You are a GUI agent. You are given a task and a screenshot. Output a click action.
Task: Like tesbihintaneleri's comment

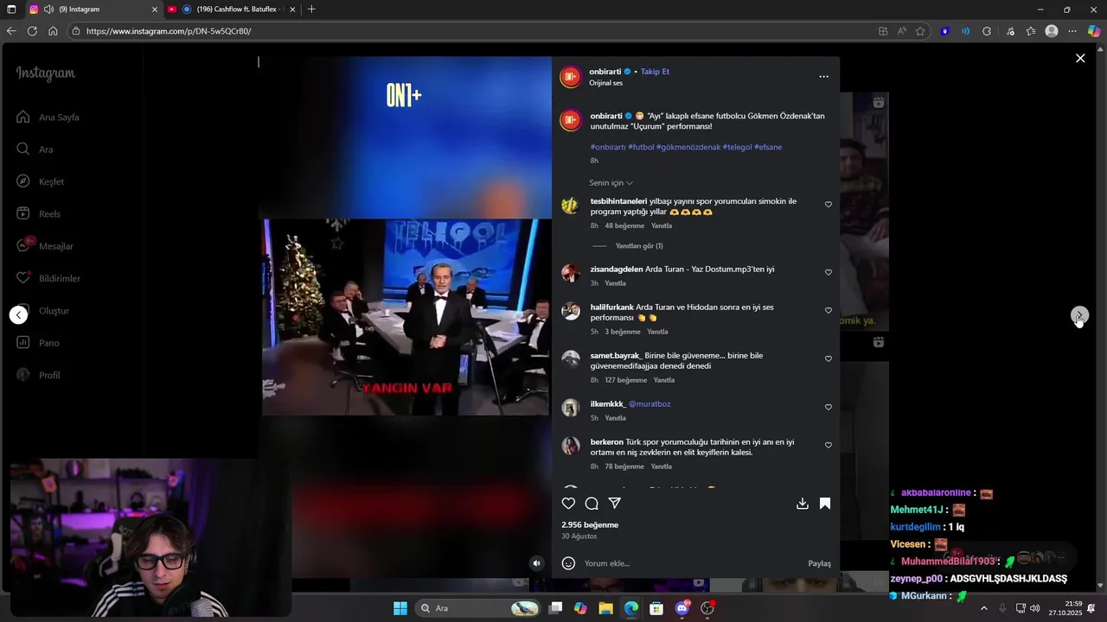pos(829,205)
